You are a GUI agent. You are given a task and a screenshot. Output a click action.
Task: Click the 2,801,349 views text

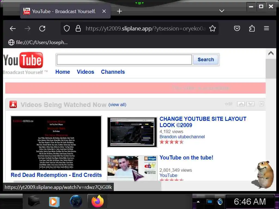(176, 170)
